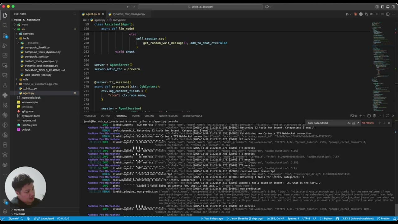Maximize the terminal panel size
Image resolution: width=398 pixels, height=224 pixels.
pos(388,116)
